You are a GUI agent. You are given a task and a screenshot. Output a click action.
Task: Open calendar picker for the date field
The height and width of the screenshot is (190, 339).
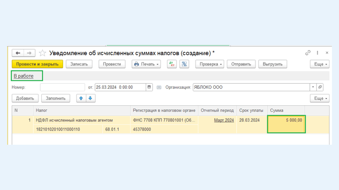[x=149, y=87]
